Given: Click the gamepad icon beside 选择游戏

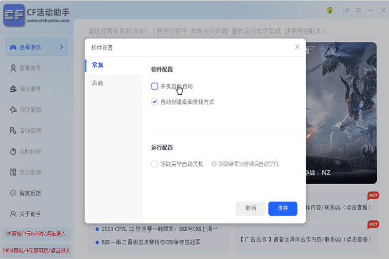Looking at the screenshot, I should tap(13, 47).
